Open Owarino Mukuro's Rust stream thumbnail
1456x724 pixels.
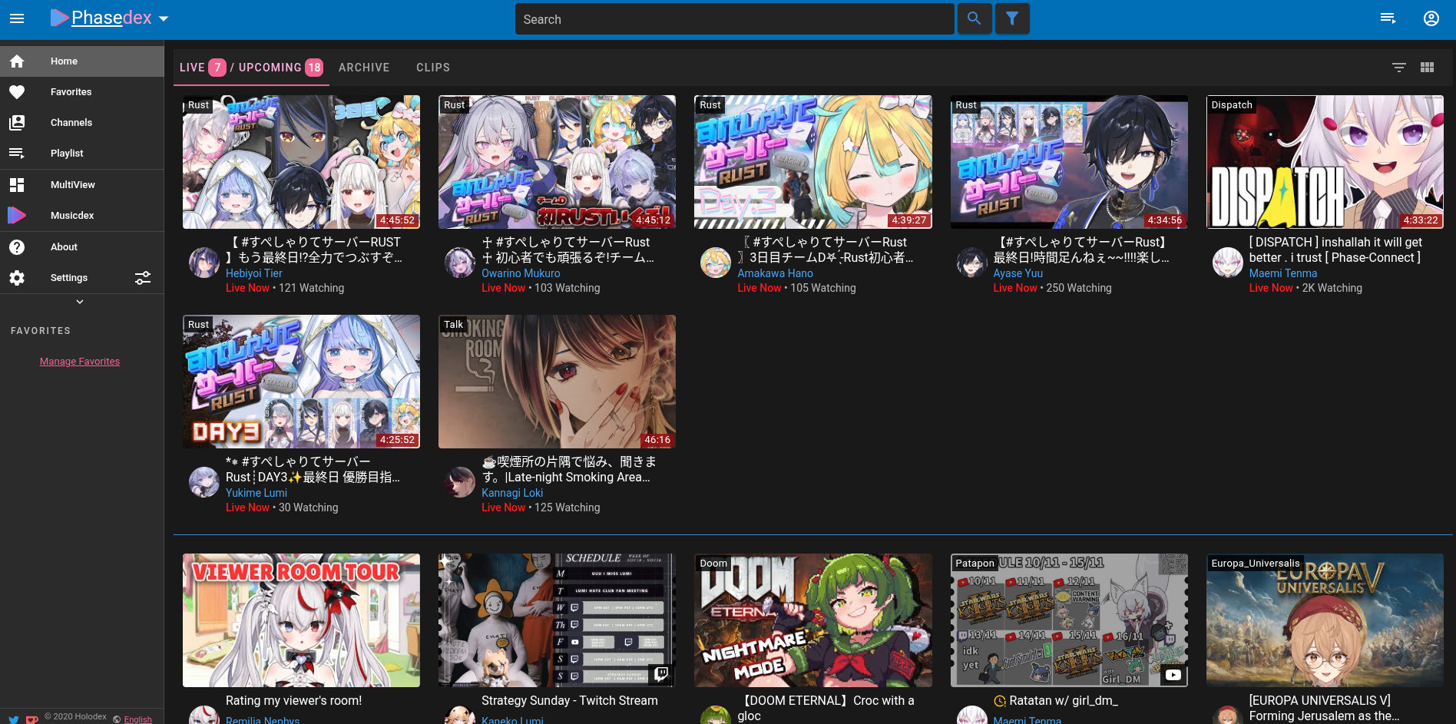[x=557, y=162]
